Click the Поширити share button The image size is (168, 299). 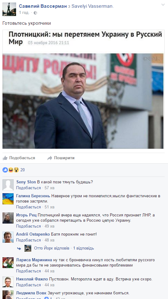(x=61, y=158)
